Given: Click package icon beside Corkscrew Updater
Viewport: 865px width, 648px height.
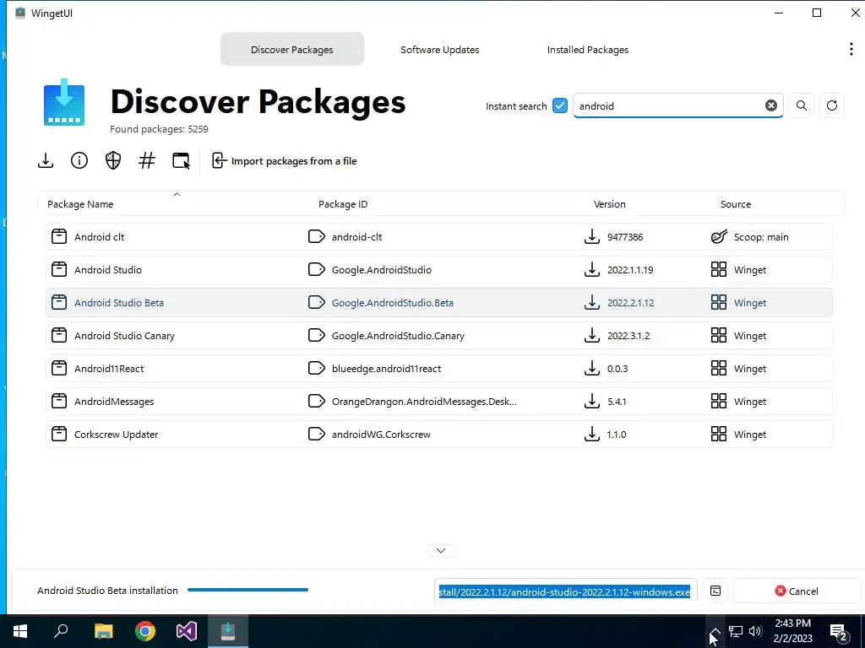Looking at the screenshot, I should click(x=59, y=435).
